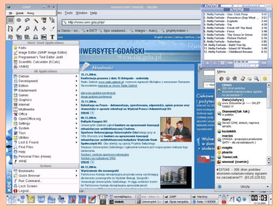The image size is (278, 209).
Task: Select the Perspective tool in GIMP toolbox
Action: click(36, 37)
